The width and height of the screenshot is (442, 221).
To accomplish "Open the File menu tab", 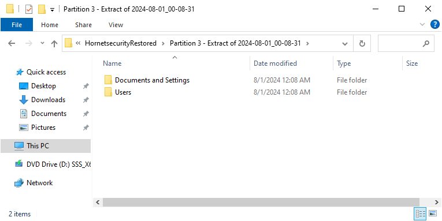I will click(17, 25).
